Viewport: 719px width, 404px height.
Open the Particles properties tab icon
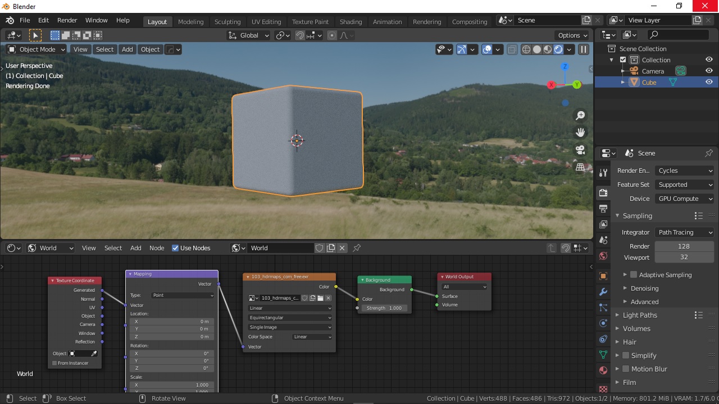[603, 307]
